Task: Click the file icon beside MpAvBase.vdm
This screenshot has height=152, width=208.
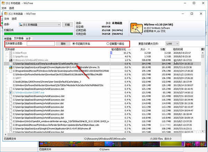Action: [11, 125]
